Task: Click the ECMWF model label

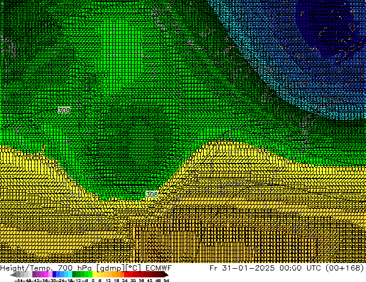Action: pyautogui.click(x=159, y=268)
